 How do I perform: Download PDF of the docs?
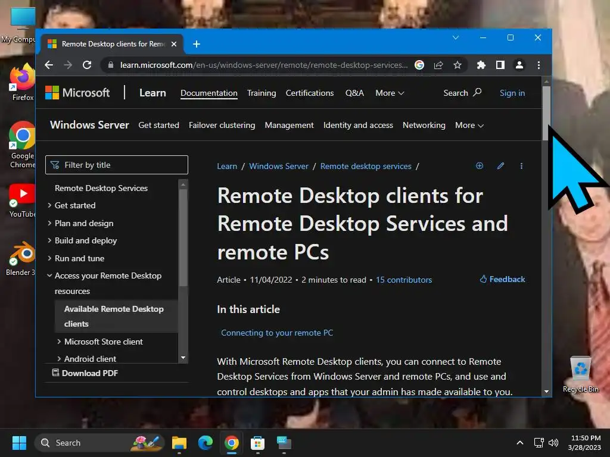point(85,373)
